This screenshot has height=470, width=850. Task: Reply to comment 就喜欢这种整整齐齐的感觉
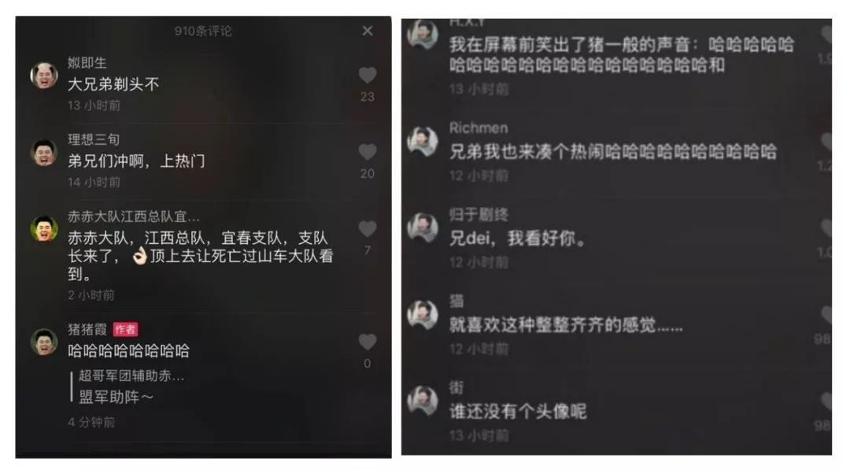point(566,325)
